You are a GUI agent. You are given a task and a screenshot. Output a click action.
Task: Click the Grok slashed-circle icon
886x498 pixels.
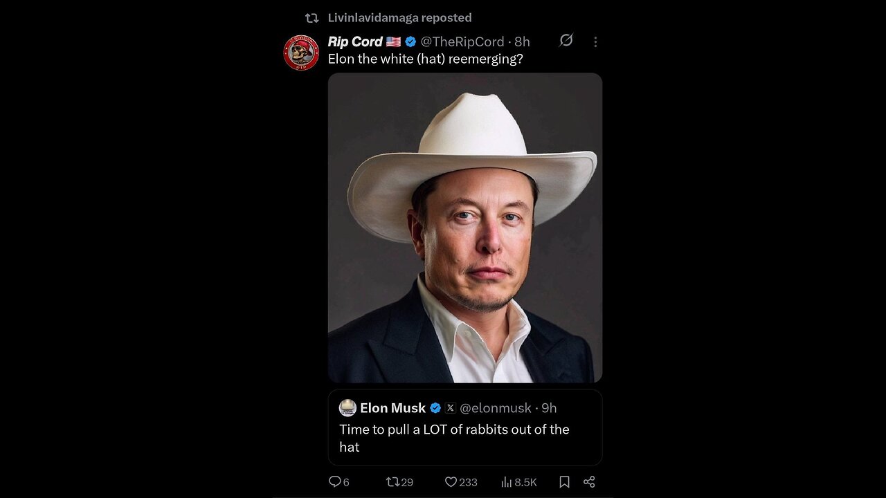click(566, 41)
